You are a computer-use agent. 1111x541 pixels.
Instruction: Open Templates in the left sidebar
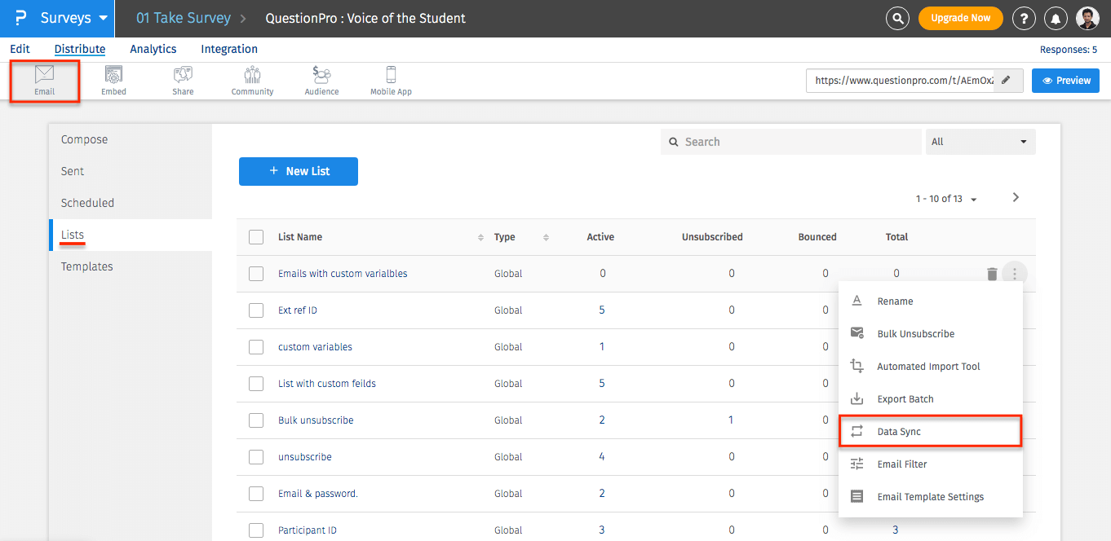pyautogui.click(x=87, y=266)
